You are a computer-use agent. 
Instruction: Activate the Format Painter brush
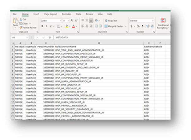pos(28,28)
